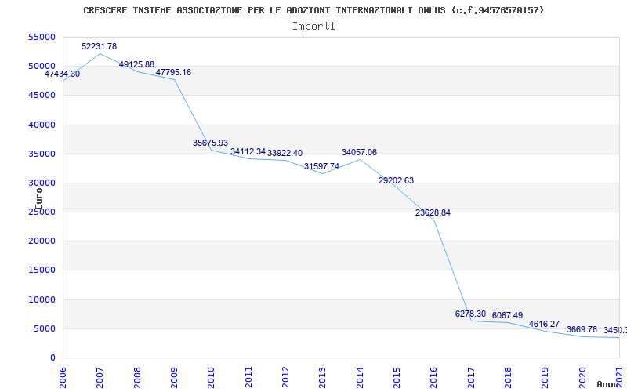Select data label 4616.27
The image size is (627, 392).
click(544, 324)
